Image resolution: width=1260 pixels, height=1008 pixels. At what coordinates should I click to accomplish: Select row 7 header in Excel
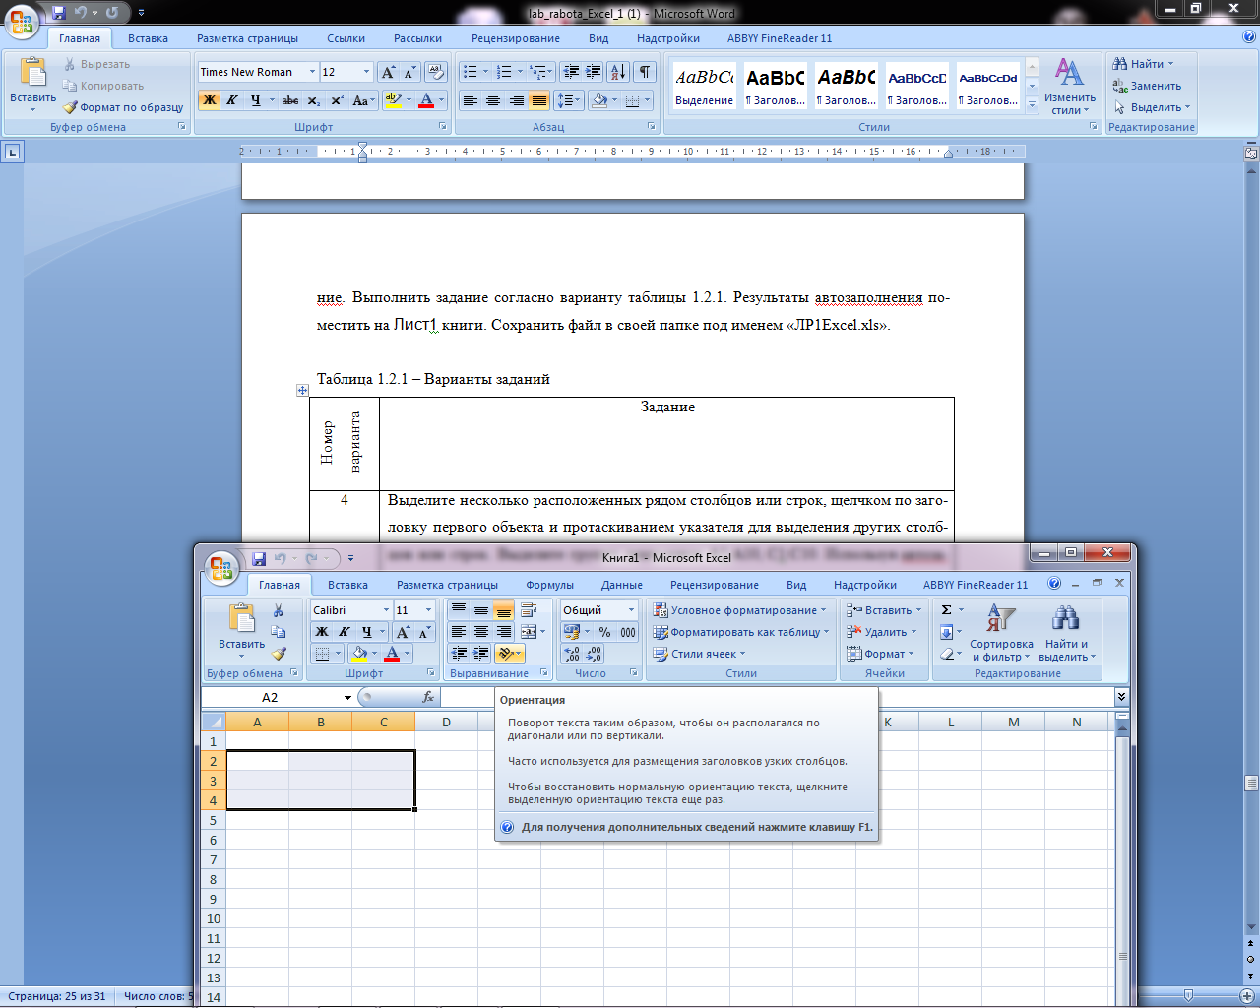click(213, 859)
